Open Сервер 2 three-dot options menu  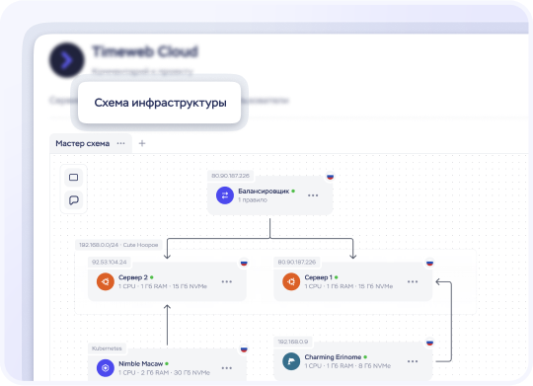pyautogui.click(x=227, y=282)
